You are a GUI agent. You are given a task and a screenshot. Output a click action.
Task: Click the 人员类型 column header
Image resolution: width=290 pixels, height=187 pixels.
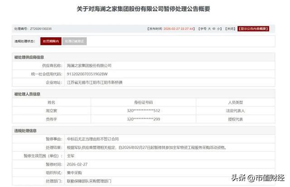click(x=235, y=102)
